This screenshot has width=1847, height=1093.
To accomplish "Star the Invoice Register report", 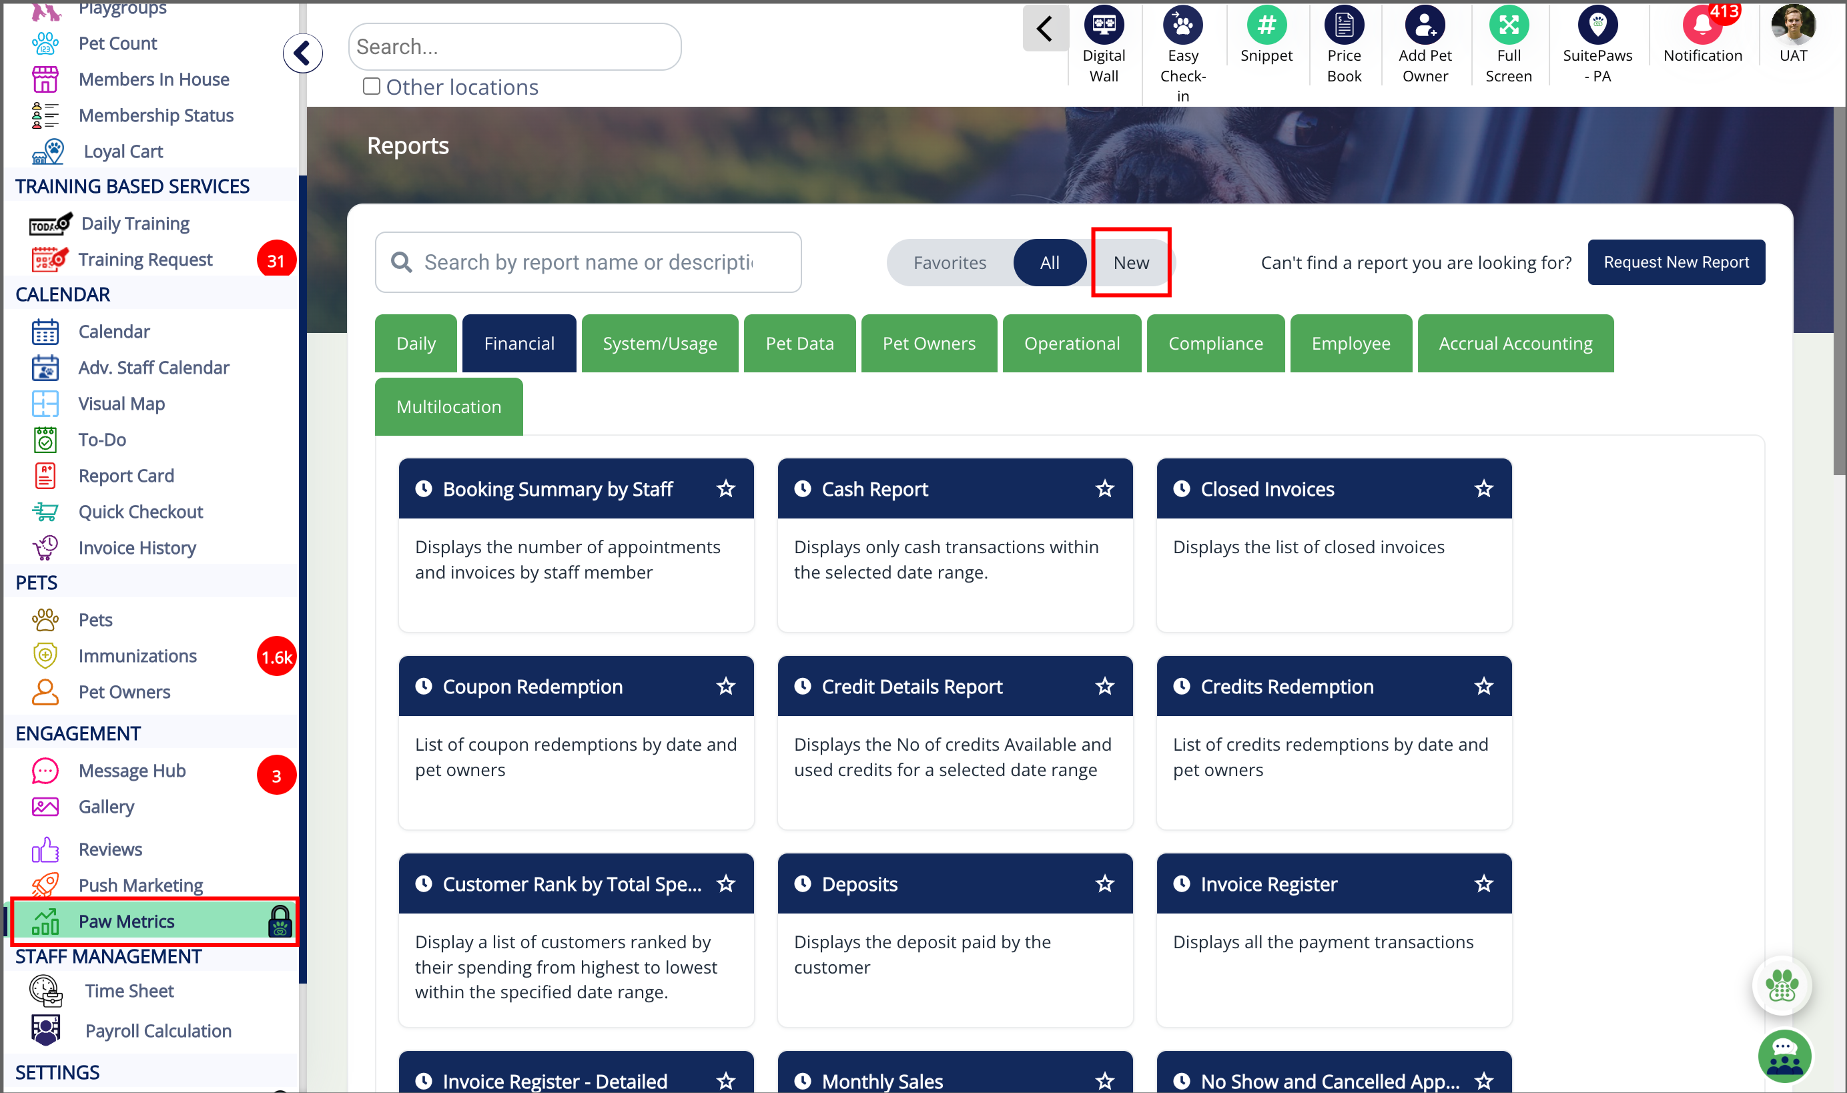I will (x=1483, y=884).
